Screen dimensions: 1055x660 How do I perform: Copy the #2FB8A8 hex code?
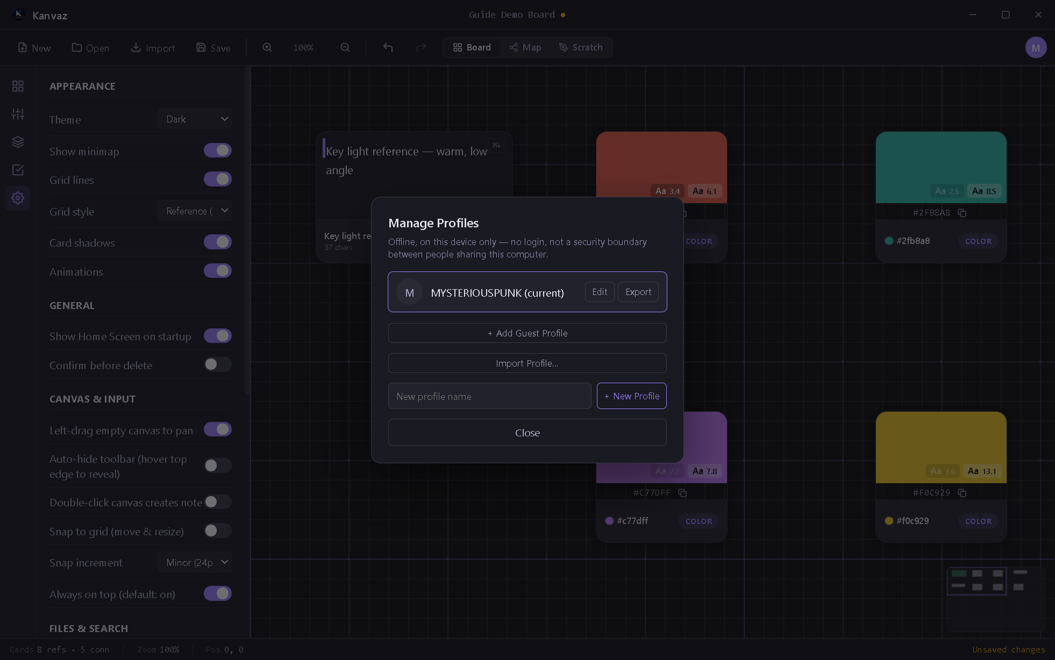coord(962,213)
